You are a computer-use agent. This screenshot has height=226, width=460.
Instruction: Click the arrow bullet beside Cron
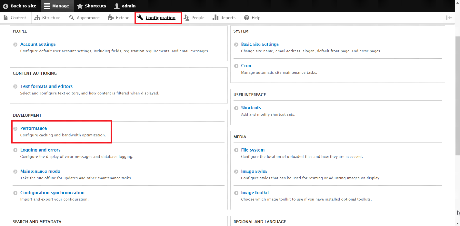[236, 66]
